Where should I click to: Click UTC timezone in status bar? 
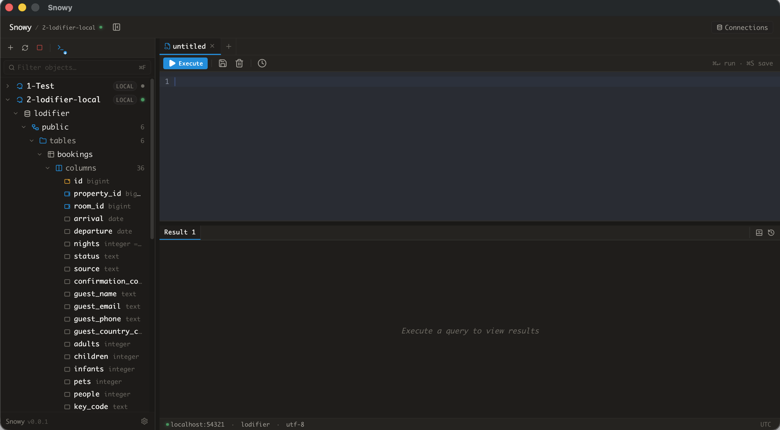(765, 424)
